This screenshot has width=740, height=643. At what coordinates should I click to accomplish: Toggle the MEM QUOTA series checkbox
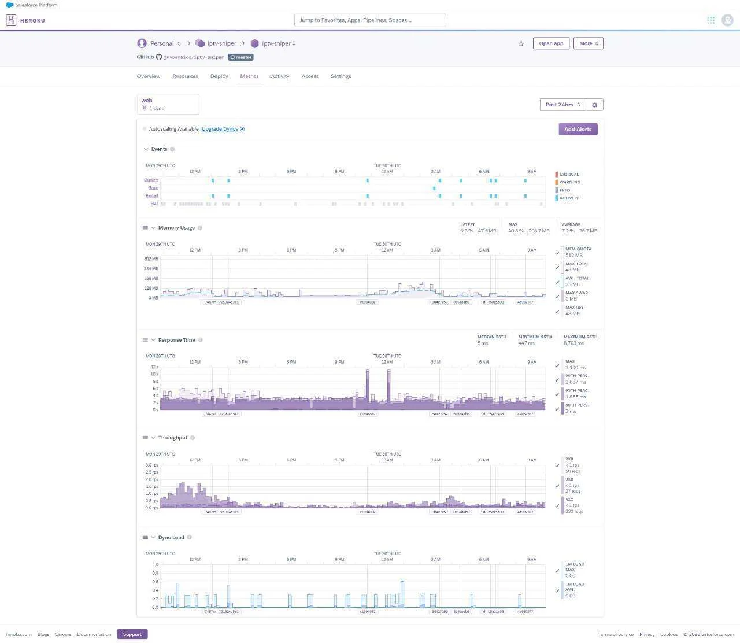[x=557, y=253]
